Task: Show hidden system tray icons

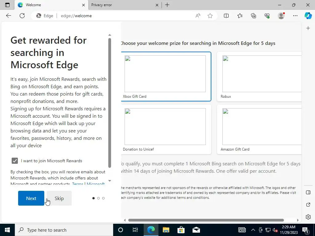Action: 253,230
